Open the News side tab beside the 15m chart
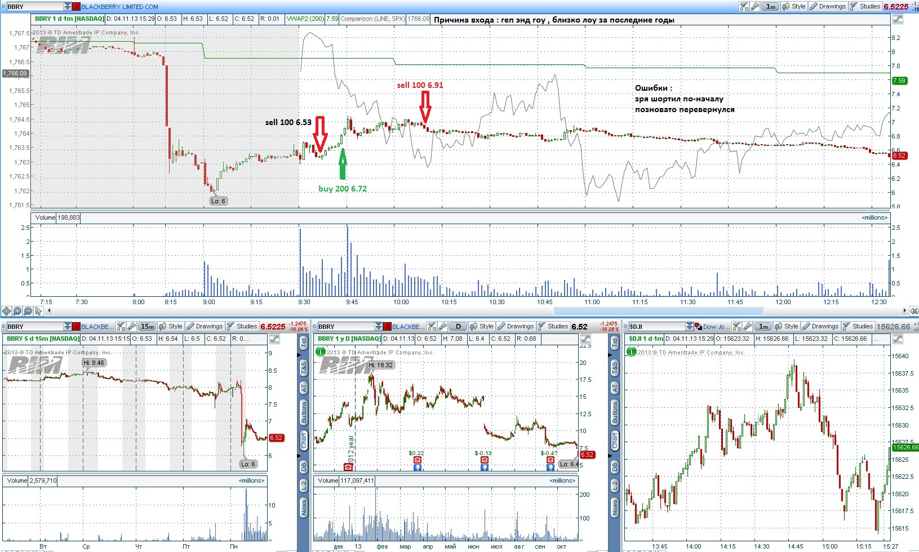The image size is (919, 552). point(304,507)
